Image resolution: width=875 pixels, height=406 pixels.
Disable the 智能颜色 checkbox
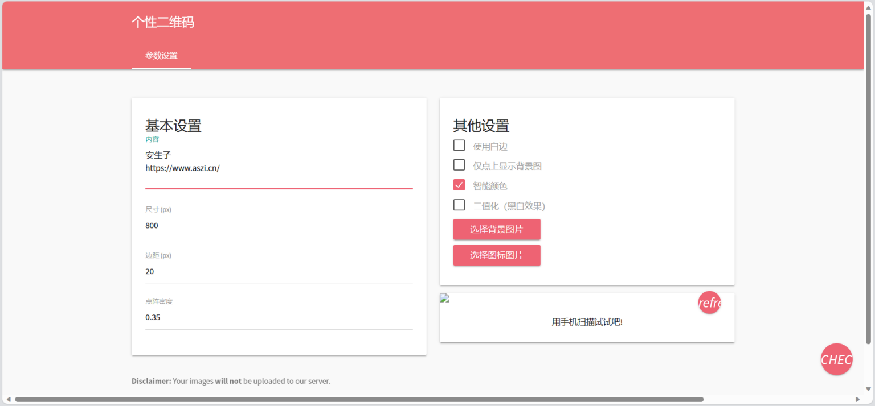point(459,185)
